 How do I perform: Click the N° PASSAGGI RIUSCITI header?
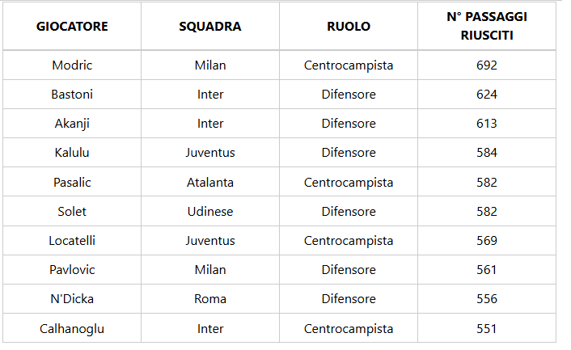tap(487, 27)
